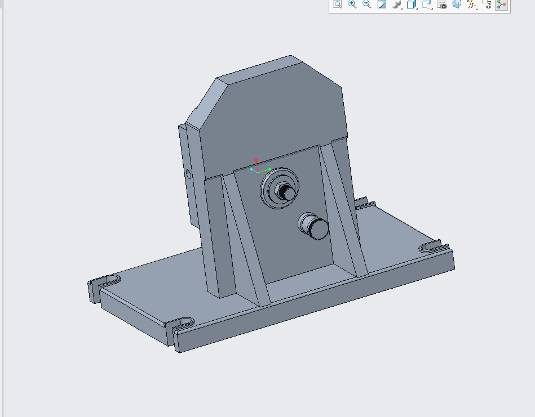Click the Refit view icon
Image resolution: width=535 pixels, height=417 pixels.
pyautogui.click(x=338, y=5)
